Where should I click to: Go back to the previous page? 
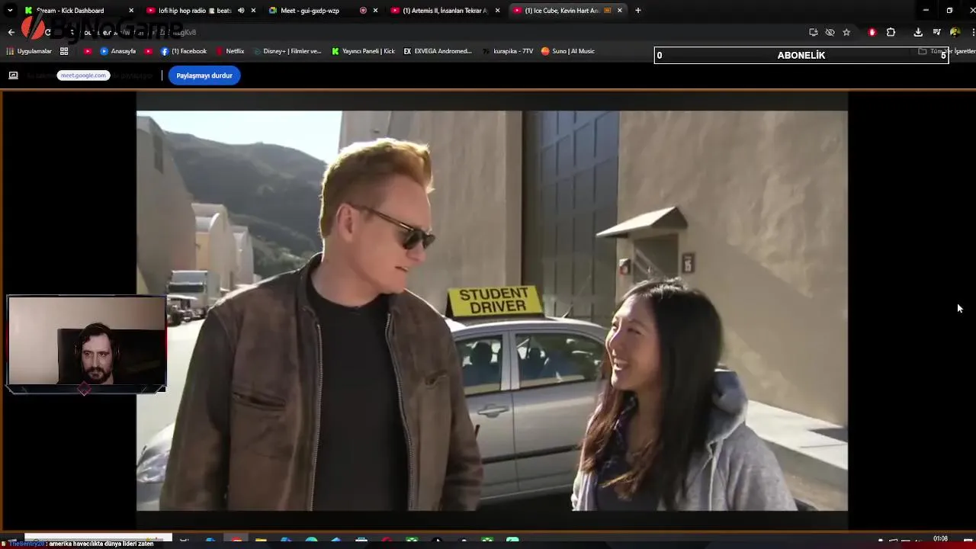coord(11,32)
